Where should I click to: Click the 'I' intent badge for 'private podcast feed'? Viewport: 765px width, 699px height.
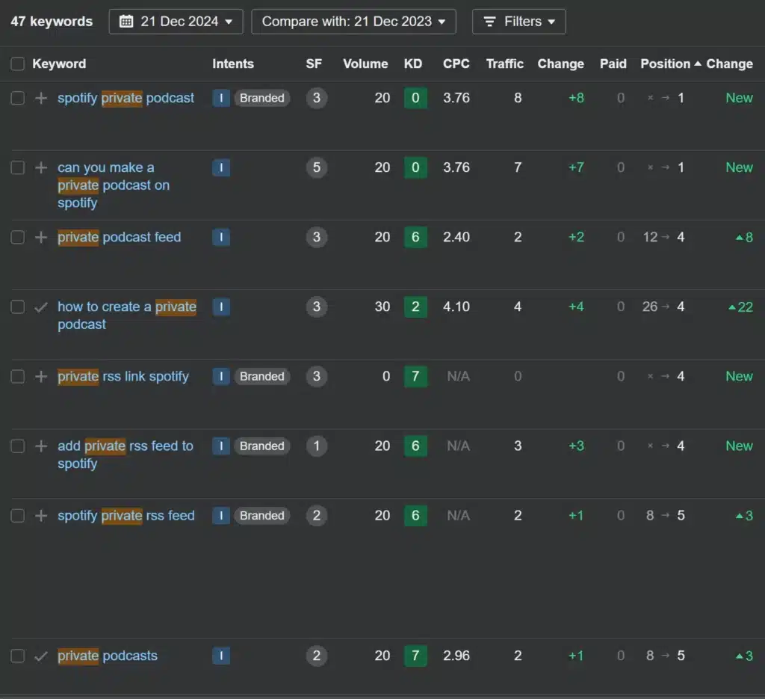tap(221, 237)
